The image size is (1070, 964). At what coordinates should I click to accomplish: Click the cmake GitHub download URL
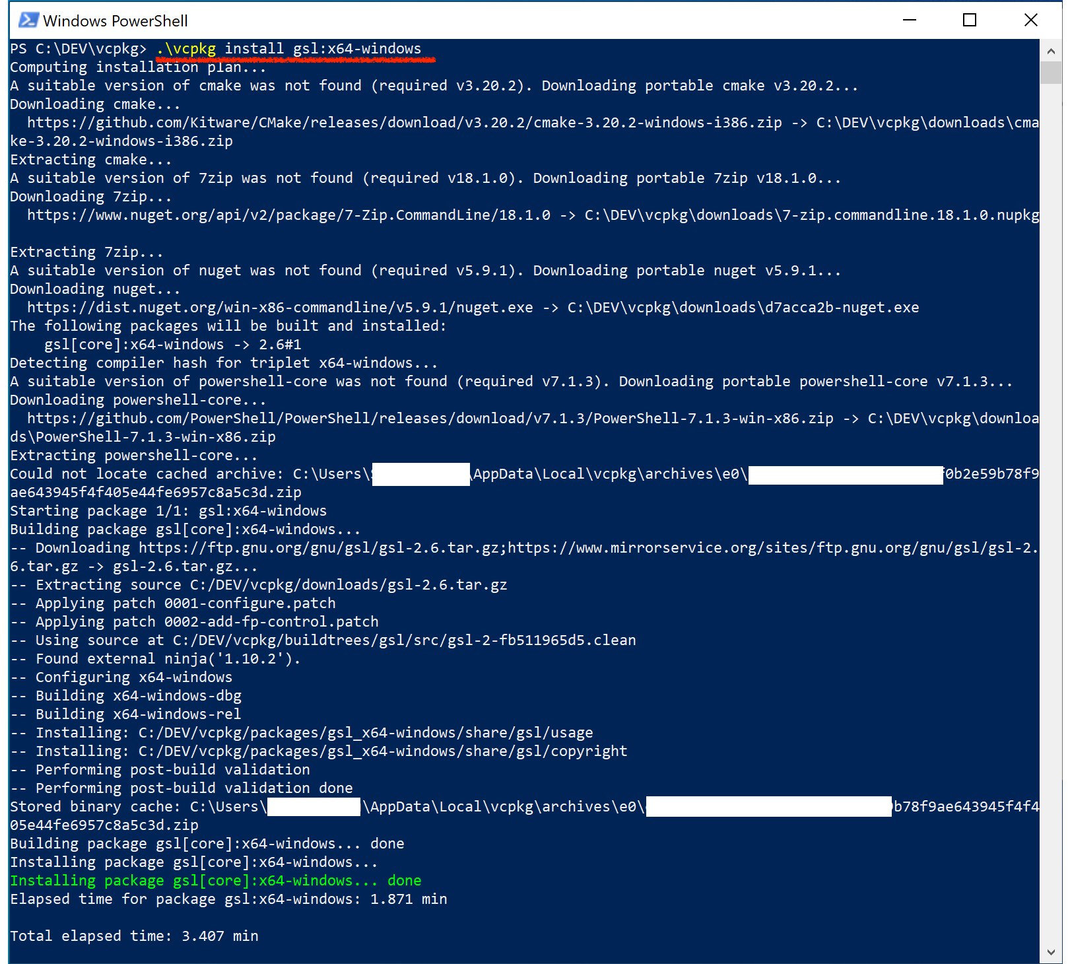(x=404, y=123)
